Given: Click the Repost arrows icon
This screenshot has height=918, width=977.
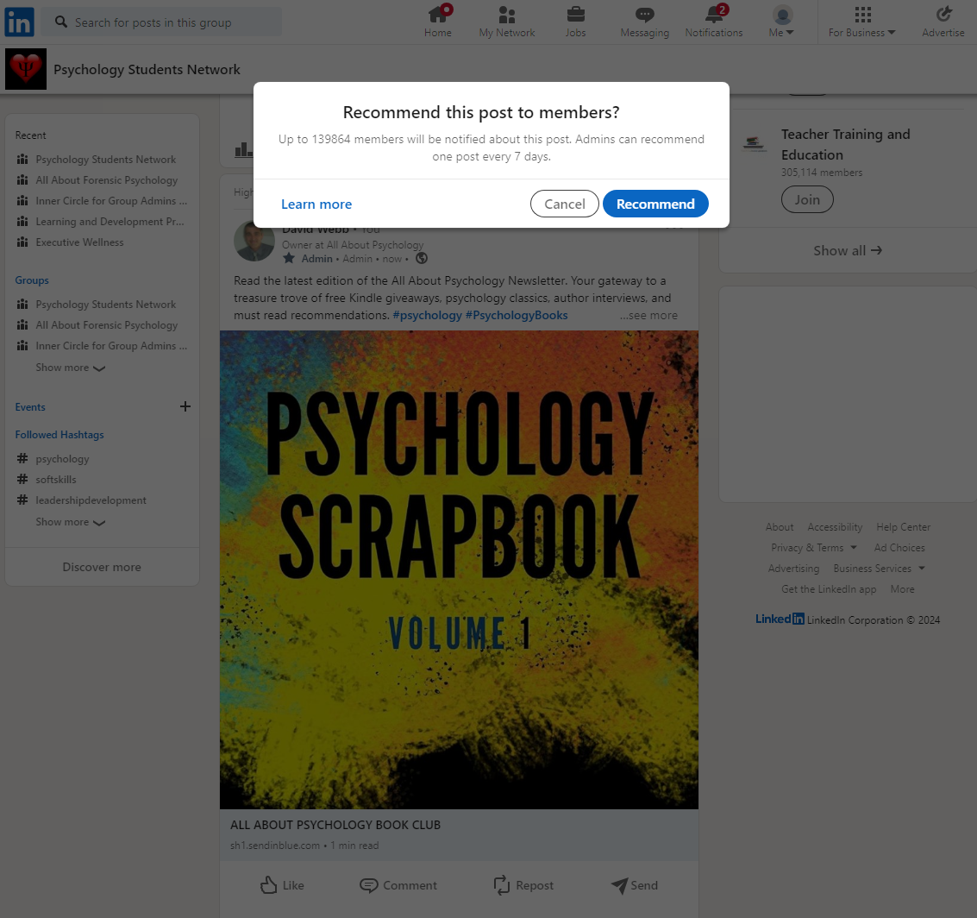Looking at the screenshot, I should (502, 885).
